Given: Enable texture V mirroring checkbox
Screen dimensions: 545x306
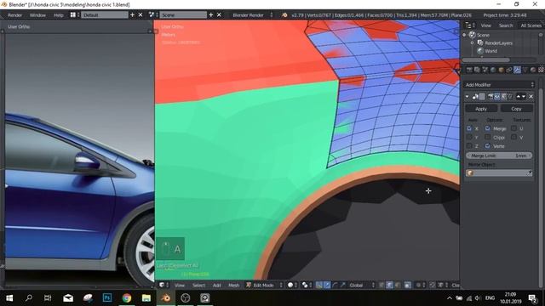Looking at the screenshot, I should 513,138.
